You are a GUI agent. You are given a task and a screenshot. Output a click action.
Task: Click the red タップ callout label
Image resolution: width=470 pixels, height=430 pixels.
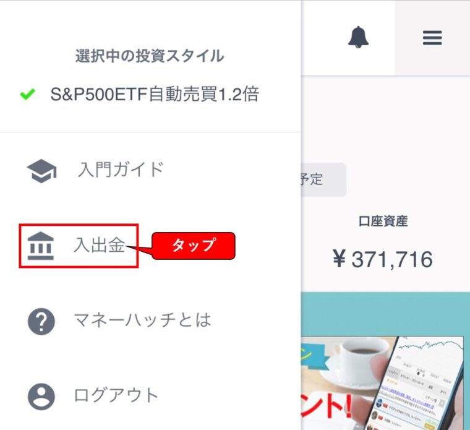click(x=194, y=246)
